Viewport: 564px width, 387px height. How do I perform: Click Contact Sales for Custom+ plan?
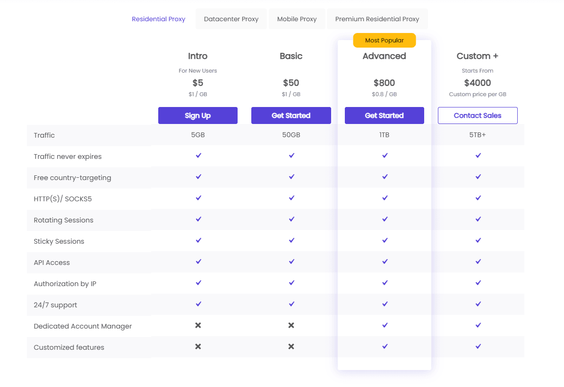(x=478, y=115)
